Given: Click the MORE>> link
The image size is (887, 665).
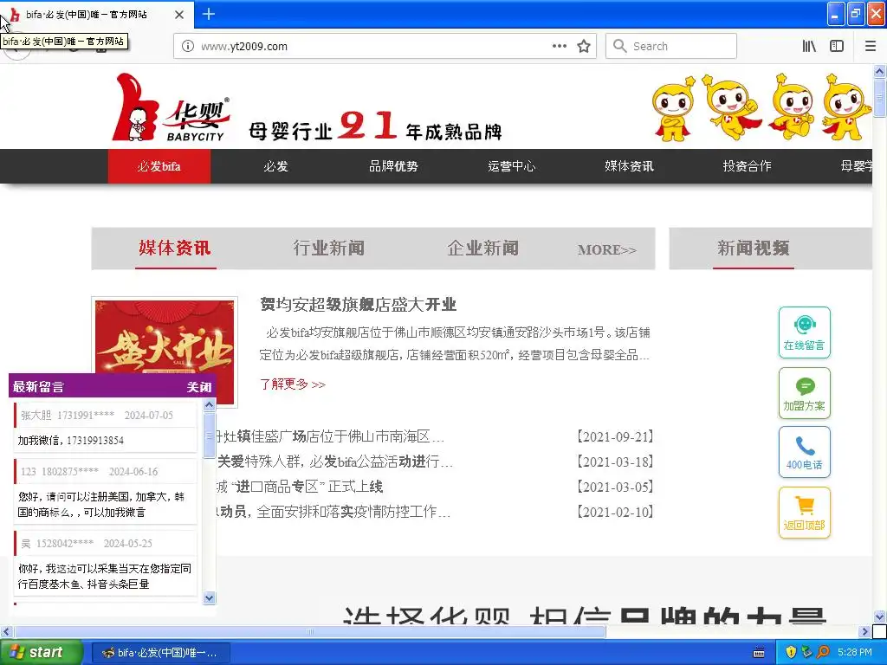Looking at the screenshot, I should 607,249.
